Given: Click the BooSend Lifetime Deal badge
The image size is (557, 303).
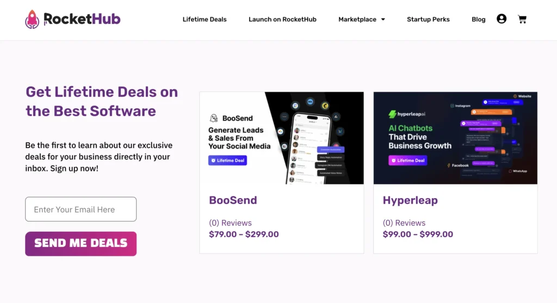Looking at the screenshot, I should (x=228, y=160).
